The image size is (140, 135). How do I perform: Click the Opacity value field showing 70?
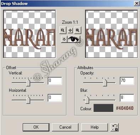(127, 81)
